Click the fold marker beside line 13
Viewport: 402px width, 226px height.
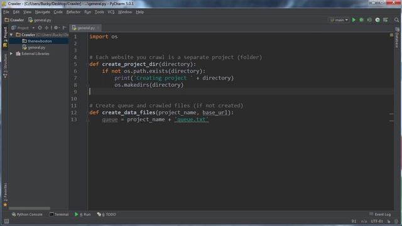pos(88,119)
